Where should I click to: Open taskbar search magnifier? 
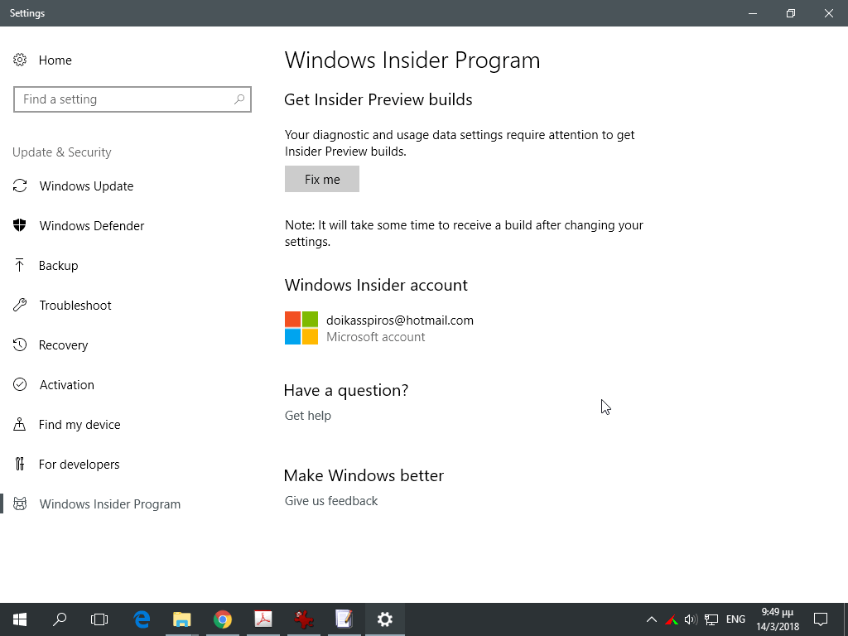point(60,619)
